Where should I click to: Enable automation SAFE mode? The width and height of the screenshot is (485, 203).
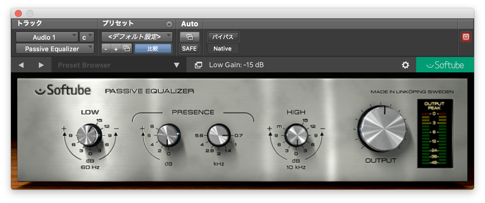189,48
